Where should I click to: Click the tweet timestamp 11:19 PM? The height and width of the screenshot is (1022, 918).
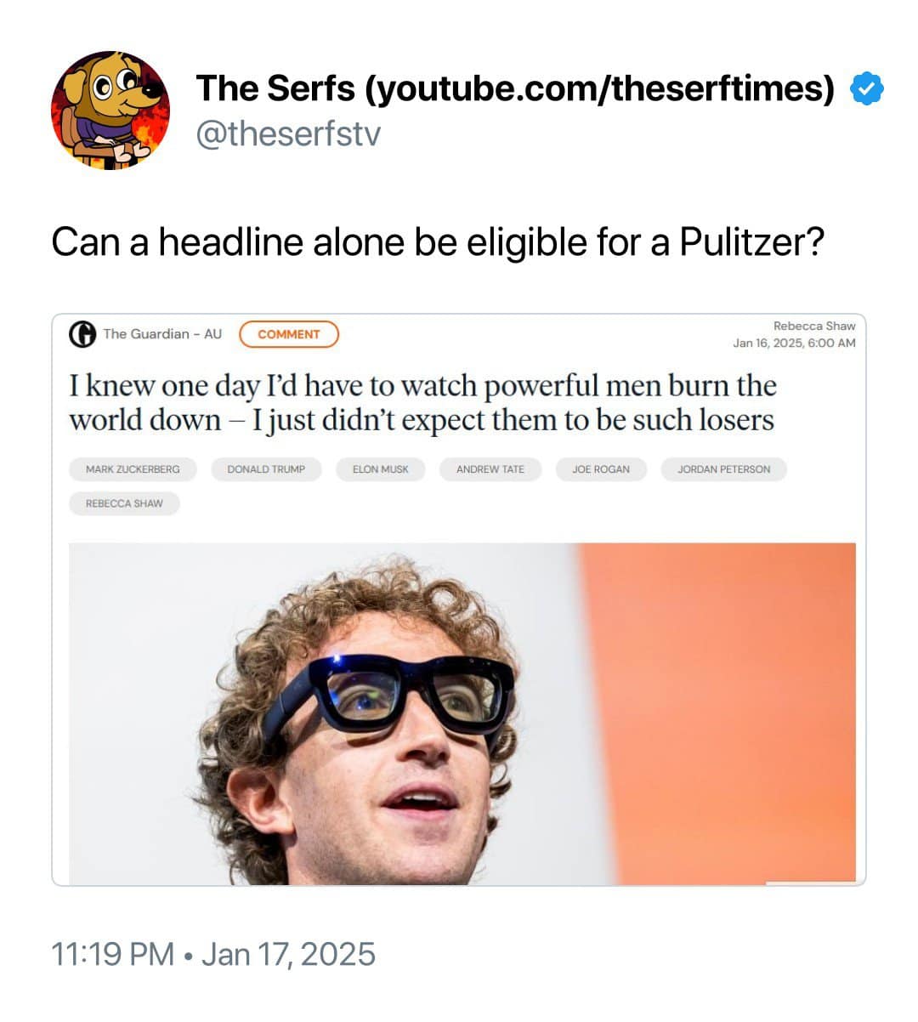point(113,954)
